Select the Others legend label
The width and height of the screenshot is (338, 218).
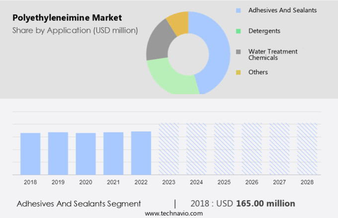tap(258, 72)
